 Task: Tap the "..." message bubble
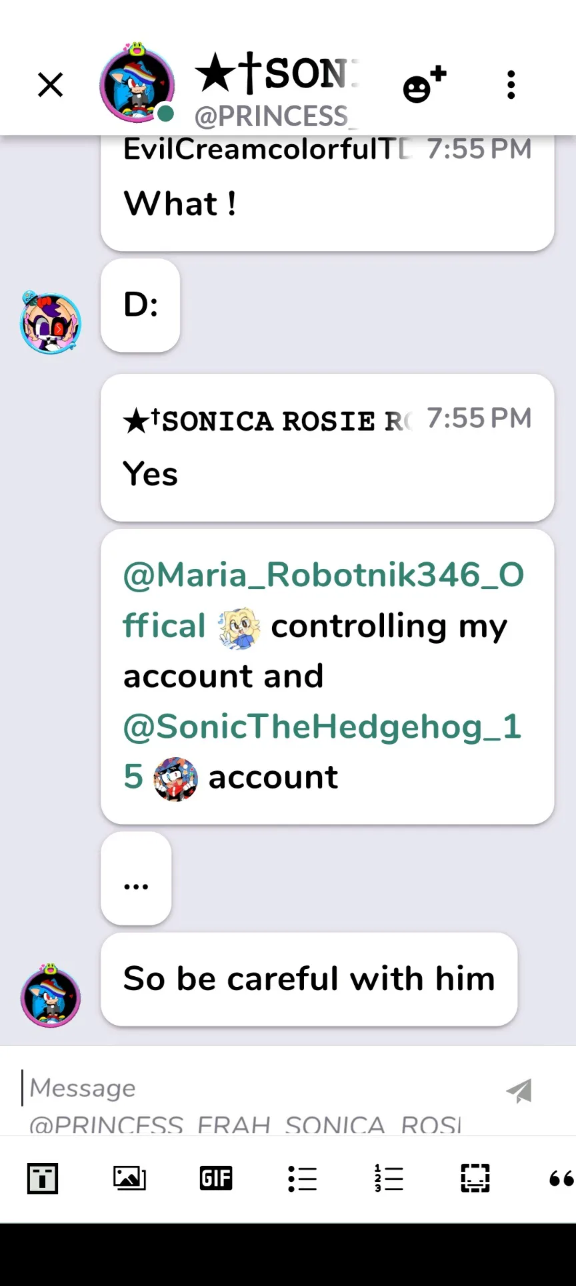[x=136, y=879]
